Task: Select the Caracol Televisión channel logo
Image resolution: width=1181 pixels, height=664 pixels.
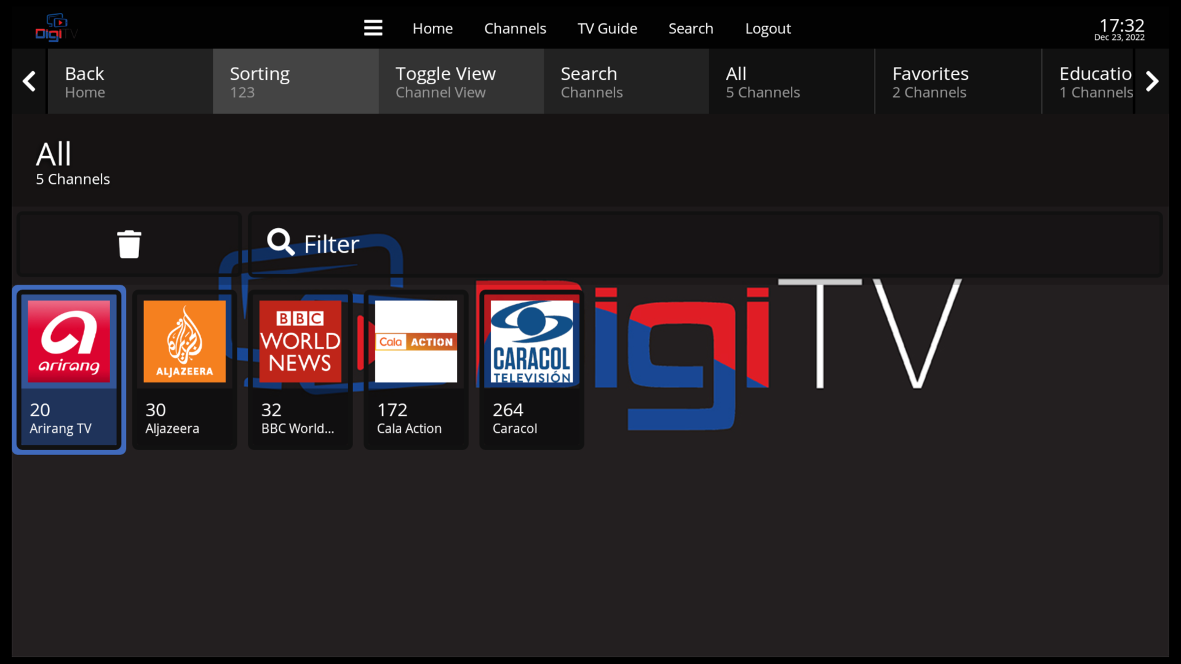Action: [x=530, y=340]
